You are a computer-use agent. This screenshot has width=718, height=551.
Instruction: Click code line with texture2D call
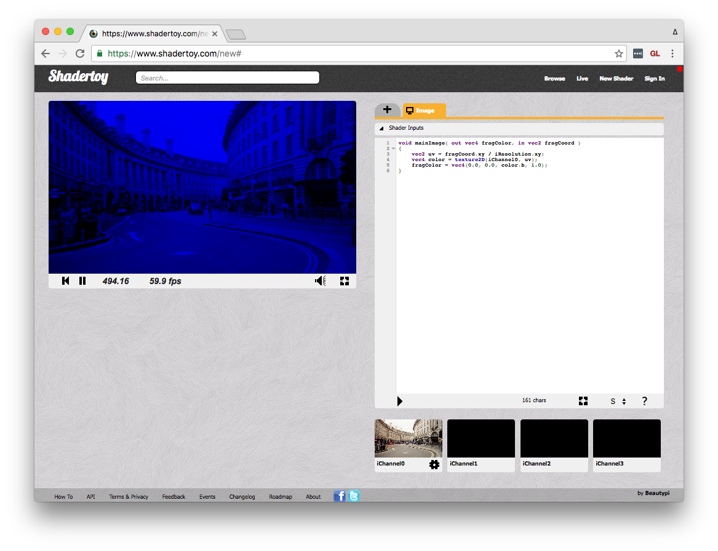point(474,160)
